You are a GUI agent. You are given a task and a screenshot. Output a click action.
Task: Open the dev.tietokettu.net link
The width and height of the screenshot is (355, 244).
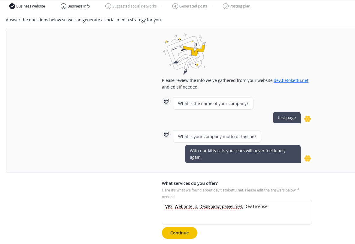(291, 80)
